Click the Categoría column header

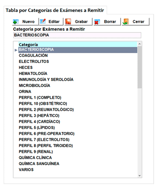[78, 44]
